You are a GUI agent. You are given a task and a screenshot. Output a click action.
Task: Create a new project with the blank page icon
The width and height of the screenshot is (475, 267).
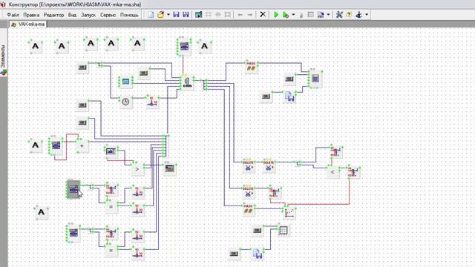pos(151,15)
